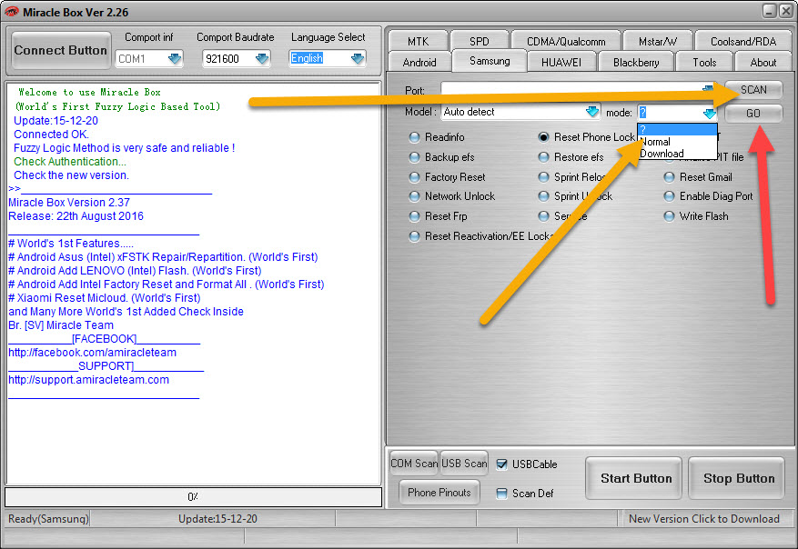Select the Enable Diag Port option
The image size is (798, 549).
(x=669, y=196)
